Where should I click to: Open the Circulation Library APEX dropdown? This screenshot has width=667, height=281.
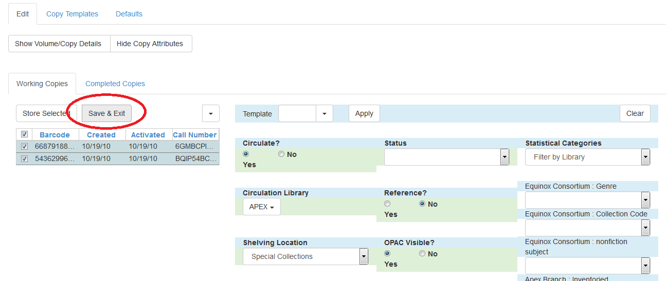pos(262,207)
